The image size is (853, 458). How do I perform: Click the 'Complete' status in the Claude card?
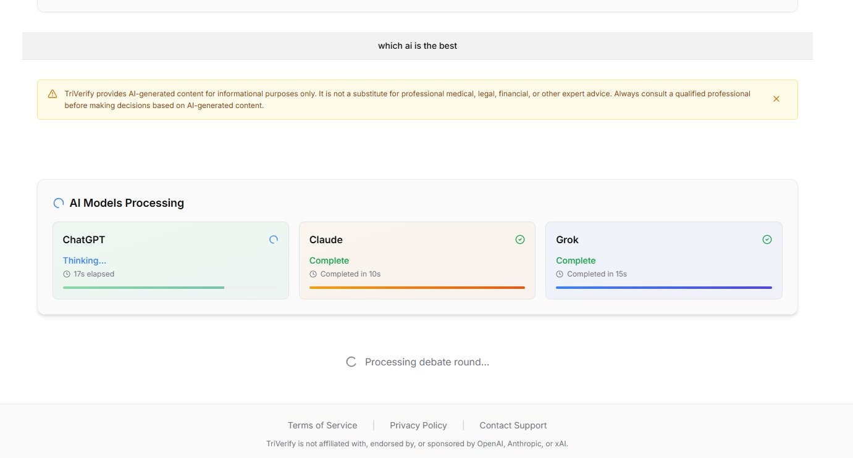(329, 260)
